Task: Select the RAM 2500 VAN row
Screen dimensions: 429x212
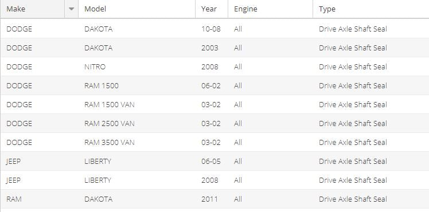Action: (x=214, y=123)
